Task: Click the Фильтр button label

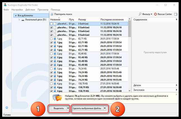Action: tap(146, 14)
